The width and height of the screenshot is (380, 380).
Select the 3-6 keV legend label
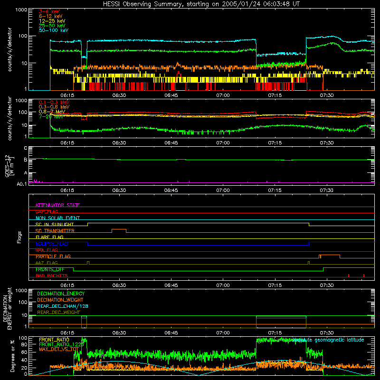pyautogui.click(x=49, y=11)
